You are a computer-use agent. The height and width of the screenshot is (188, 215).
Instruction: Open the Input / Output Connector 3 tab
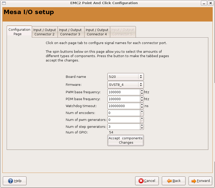tap(70, 32)
